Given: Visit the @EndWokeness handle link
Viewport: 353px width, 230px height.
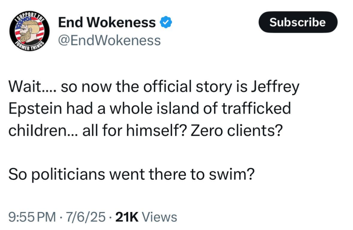Looking at the screenshot, I should tap(109, 41).
